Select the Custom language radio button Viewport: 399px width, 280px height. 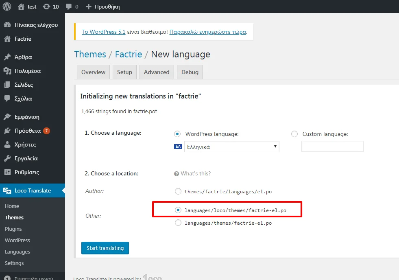(x=294, y=134)
